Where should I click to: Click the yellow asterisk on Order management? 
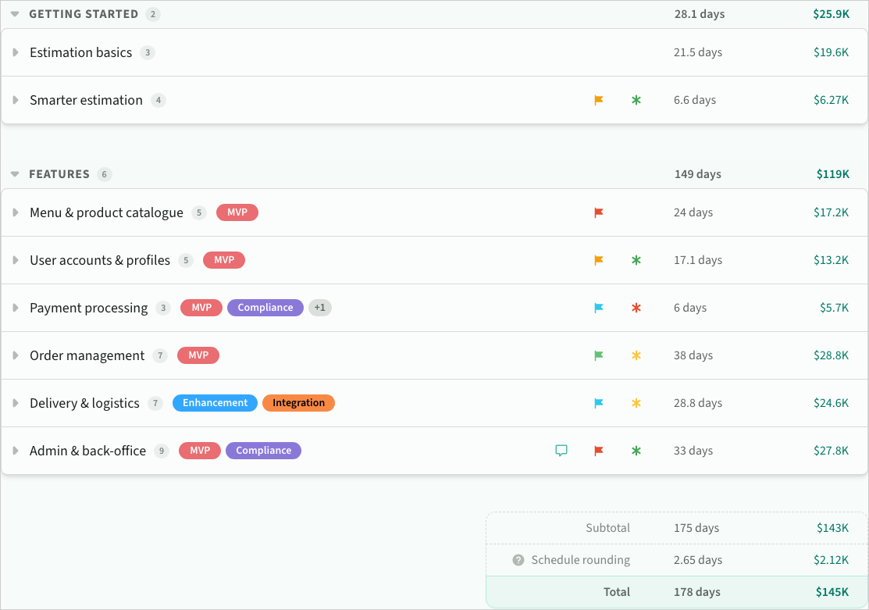(636, 355)
